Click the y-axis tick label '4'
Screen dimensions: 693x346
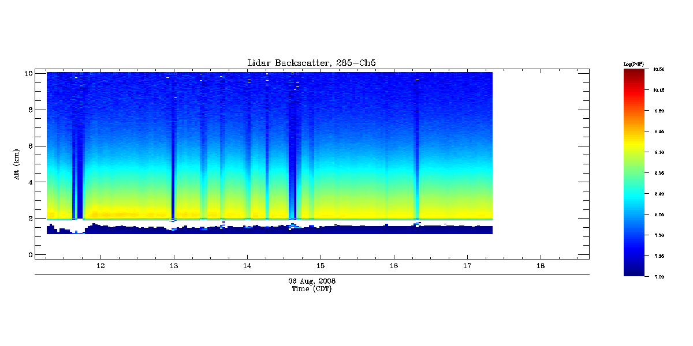click(30, 182)
